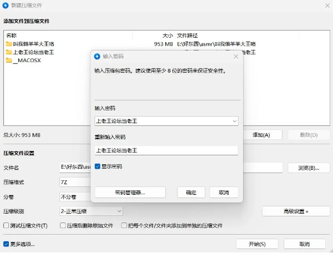Click the app icon in the 输入密码 dialog title
Viewport: 333px width, 253px height.
pyautogui.click(x=97, y=56)
